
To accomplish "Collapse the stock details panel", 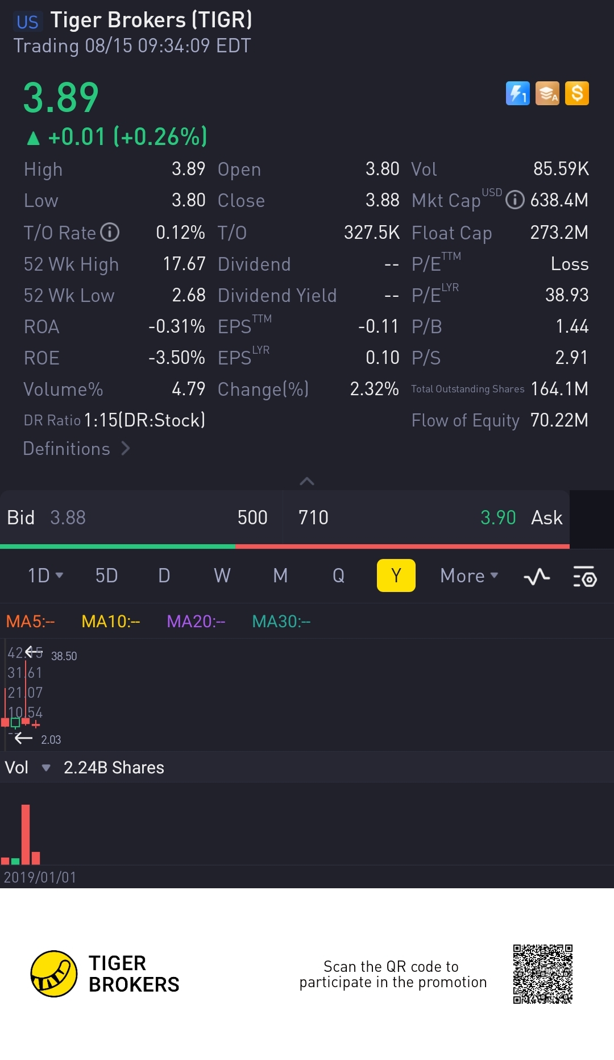I will coord(307,481).
